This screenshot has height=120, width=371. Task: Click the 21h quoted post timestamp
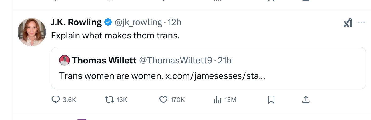[x=225, y=61]
